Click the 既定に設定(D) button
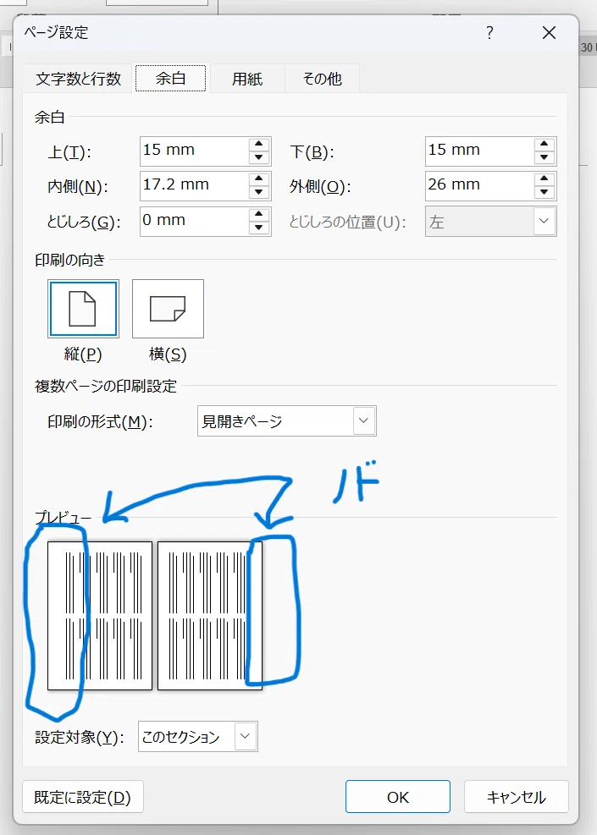The height and width of the screenshot is (835, 597). [x=83, y=797]
